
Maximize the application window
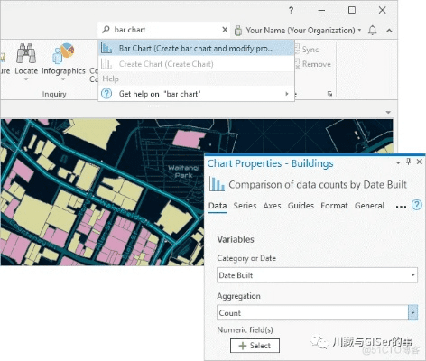click(x=352, y=10)
